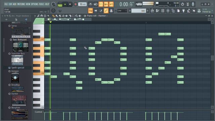Viewport: 215px width, 121px height.
Task: Pick the Zoom tool in piano roll toolbar
Action: [77, 16]
